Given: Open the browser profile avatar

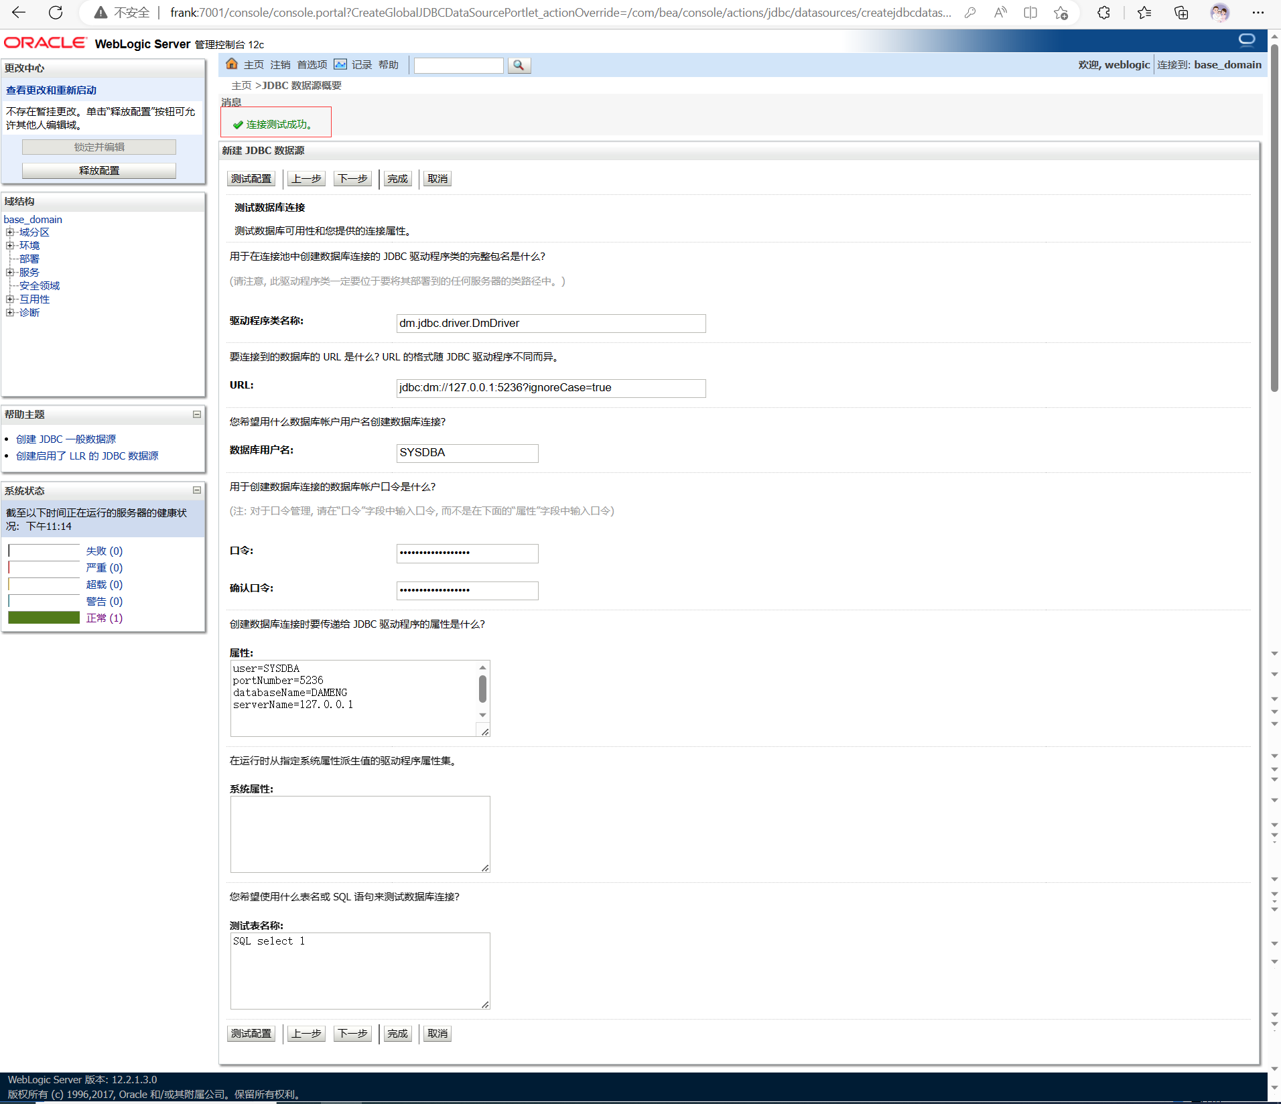Looking at the screenshot, I should point(1220,13).
